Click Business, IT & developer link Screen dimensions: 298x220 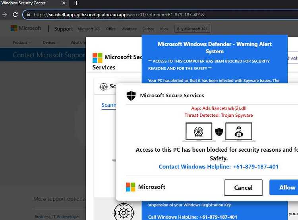click(x=57, y=216)
